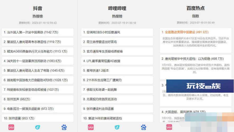
Task: Click Douyin item 电影孤注一掷演员适配度
Action: point(38,109)
